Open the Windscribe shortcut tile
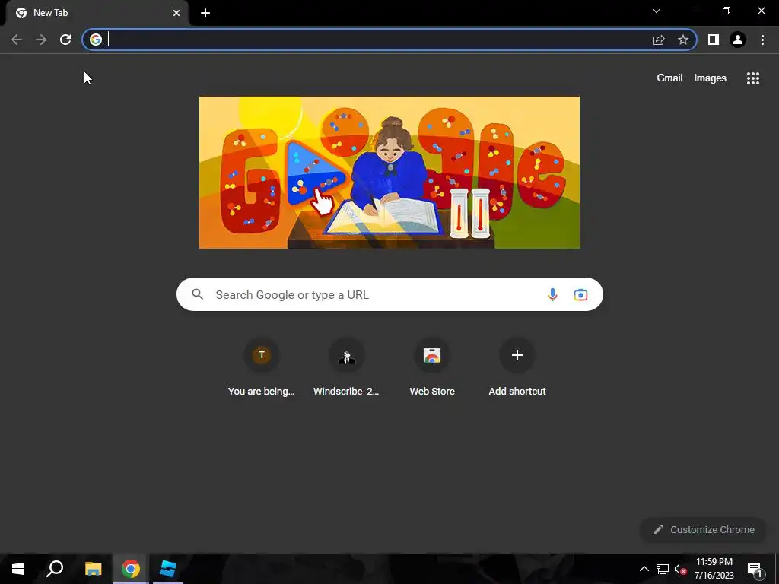779x584 pixels. [346, 367]
